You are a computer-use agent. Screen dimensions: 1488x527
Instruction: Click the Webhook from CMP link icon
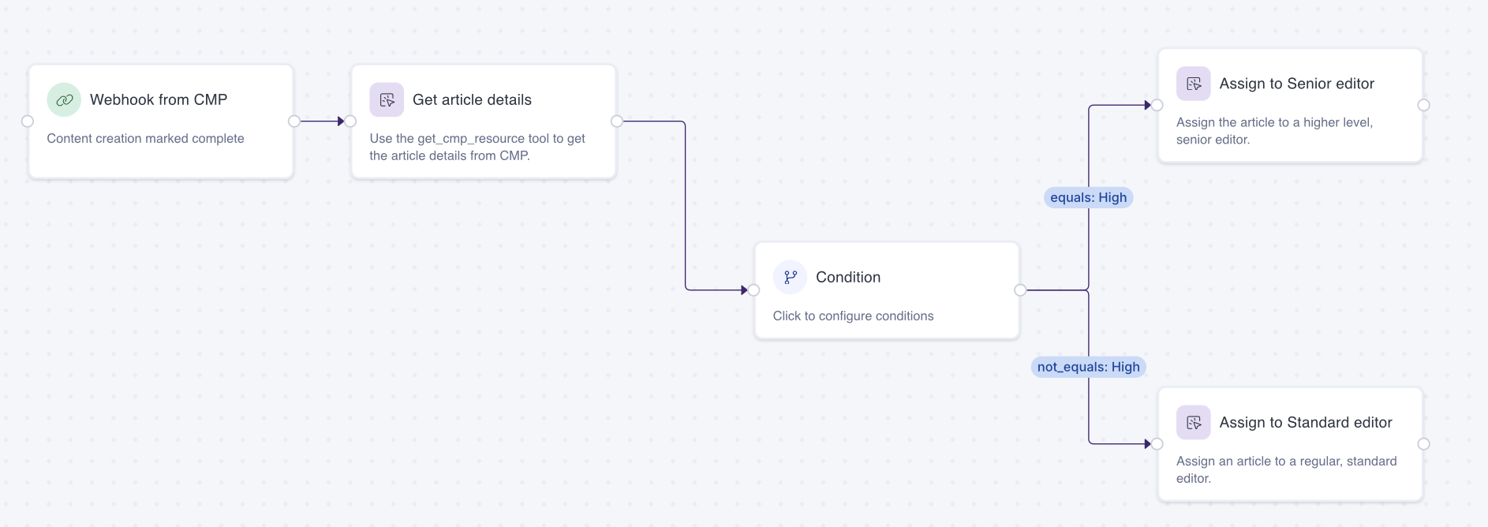pos(64,100)
